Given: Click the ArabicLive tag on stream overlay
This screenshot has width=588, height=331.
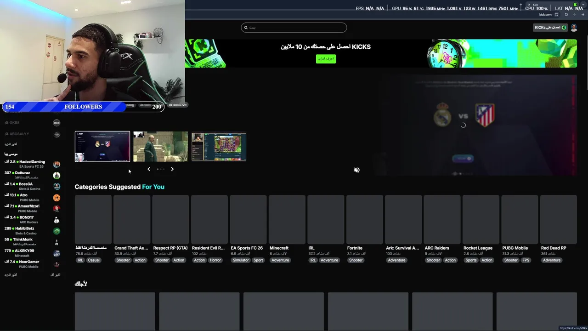Looking at the screenshot, I should coord(177,105).
